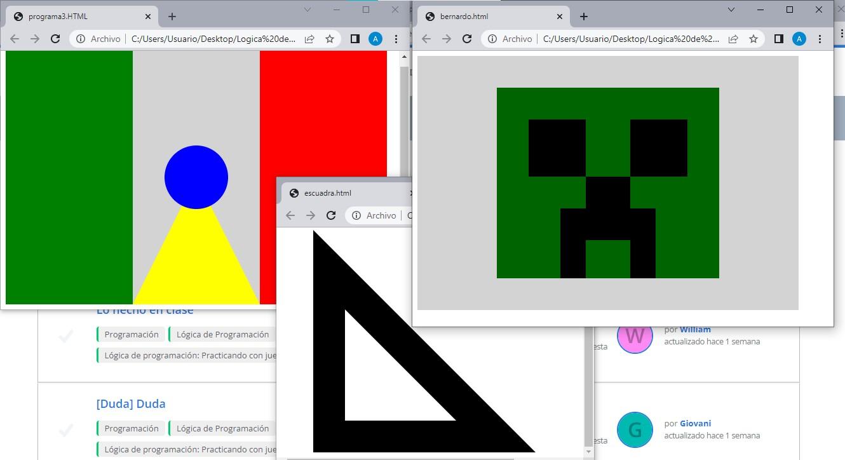
Task: View site info icon in escuadra.html window
Action: pyautogui.click(x=356, y=215)
